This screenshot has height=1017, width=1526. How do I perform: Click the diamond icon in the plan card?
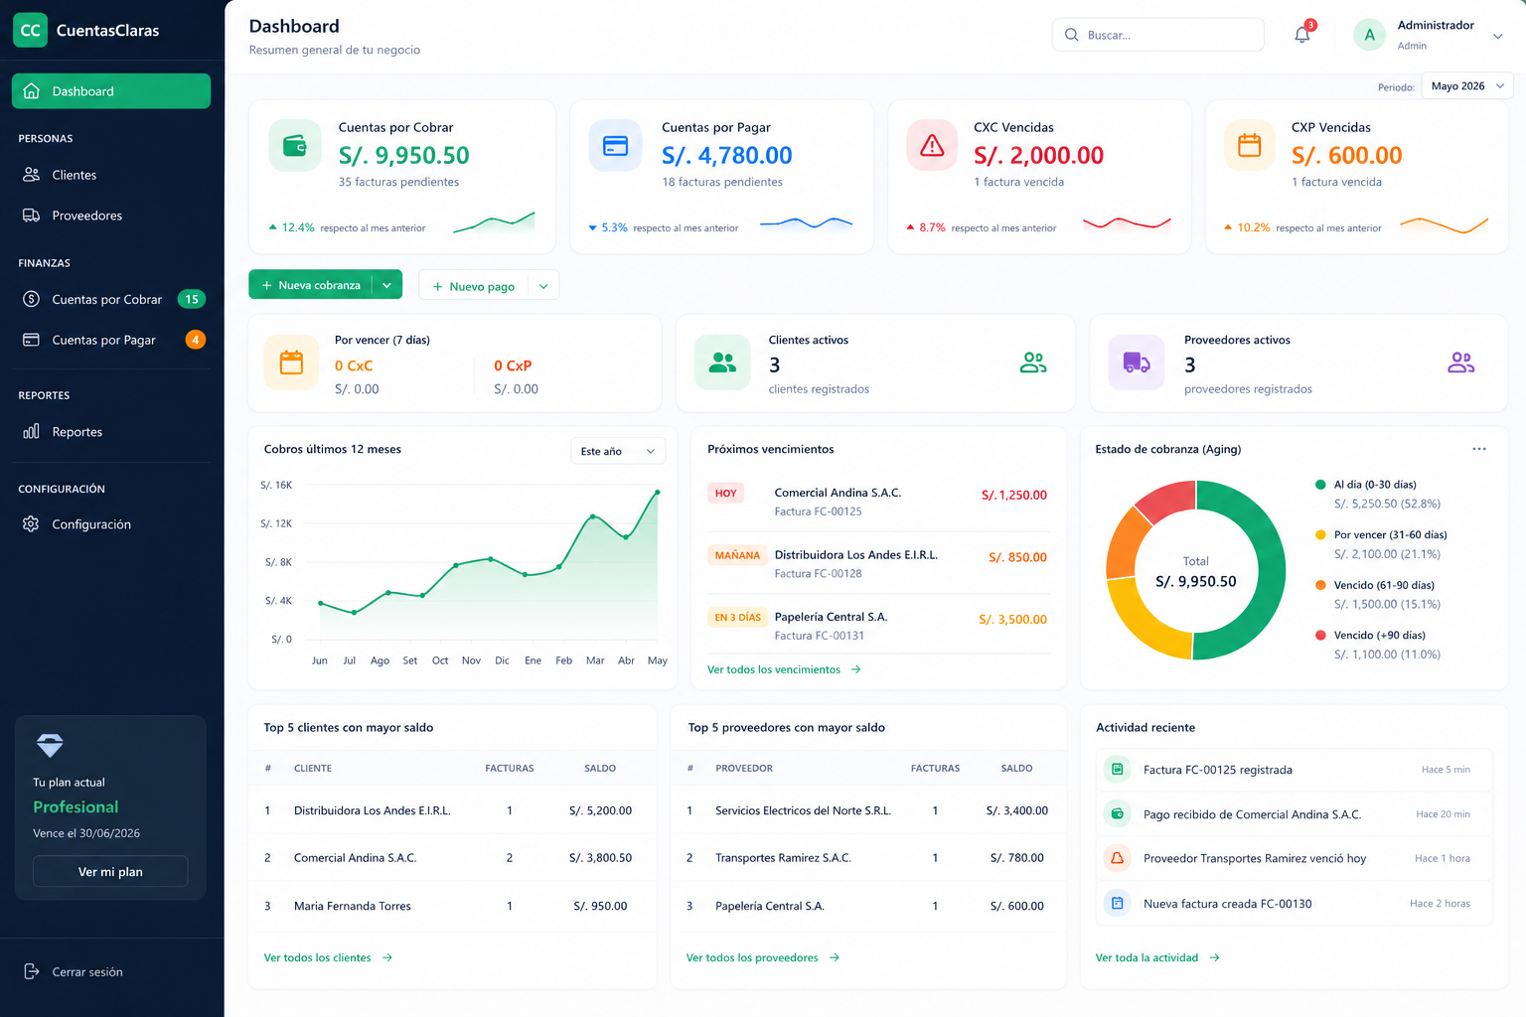click(x=50, y=745)
